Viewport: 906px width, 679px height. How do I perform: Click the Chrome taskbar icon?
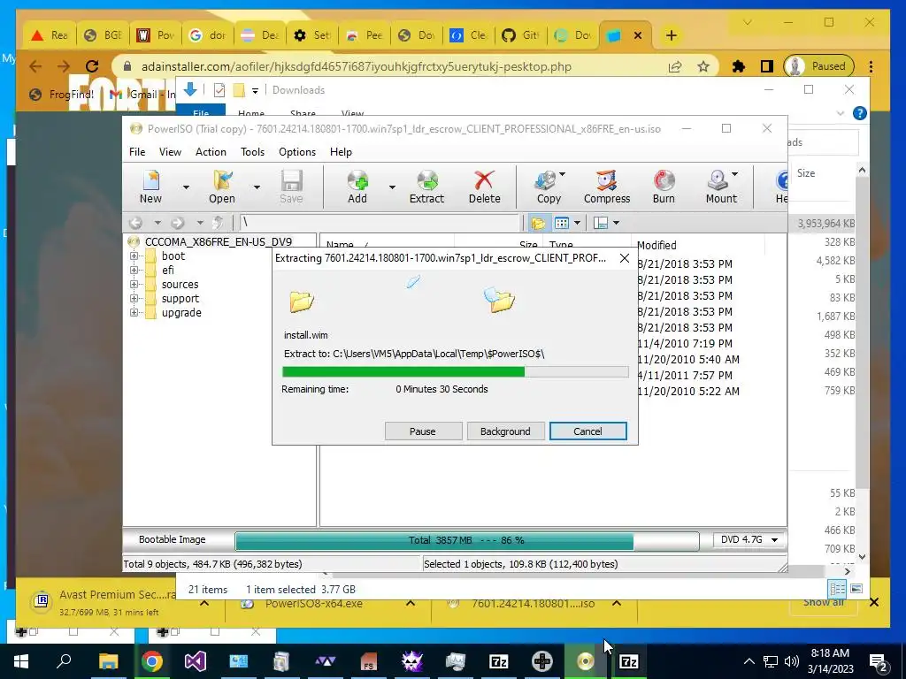151,661
